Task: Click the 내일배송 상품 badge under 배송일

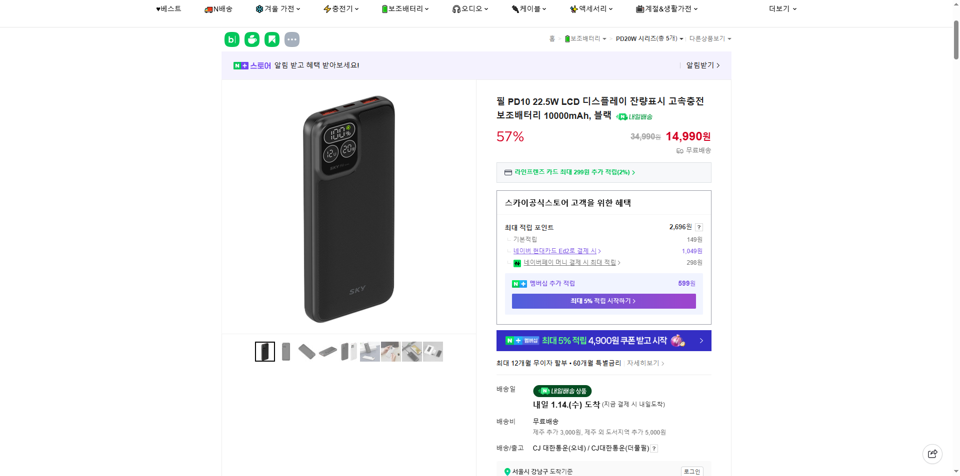Action: coord(561,391)
